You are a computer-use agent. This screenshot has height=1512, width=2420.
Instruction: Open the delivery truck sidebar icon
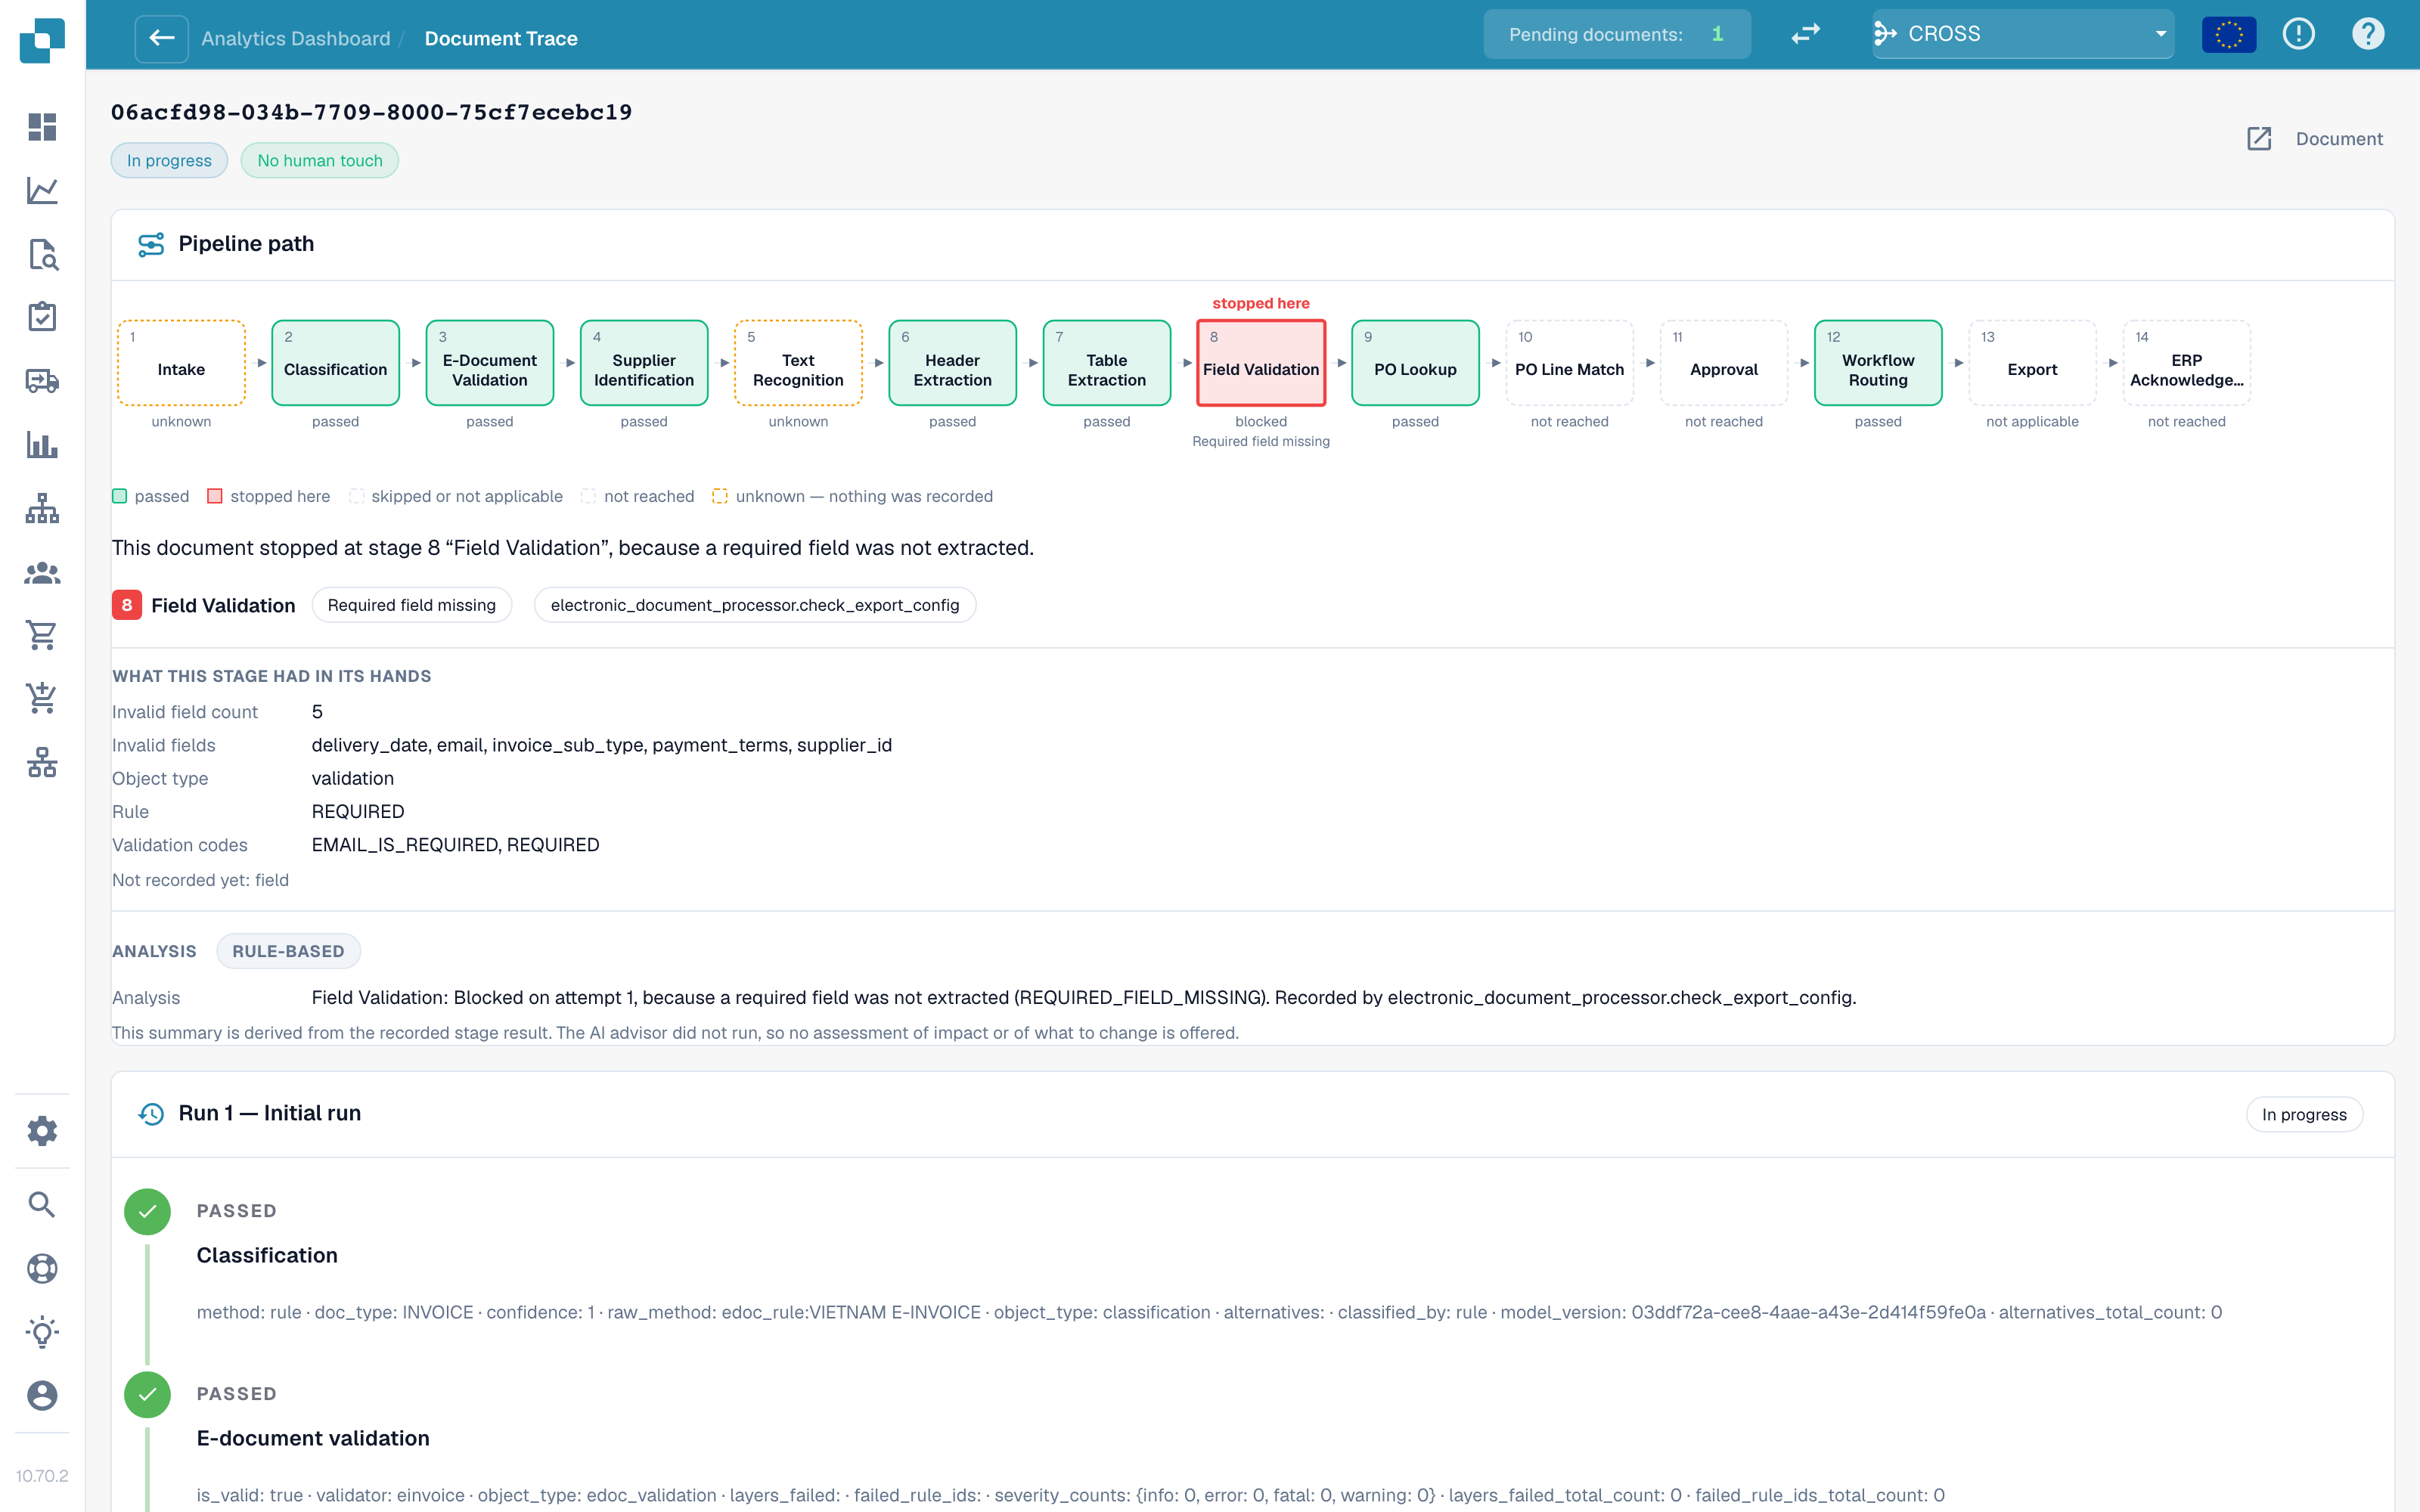click(42, 381)
